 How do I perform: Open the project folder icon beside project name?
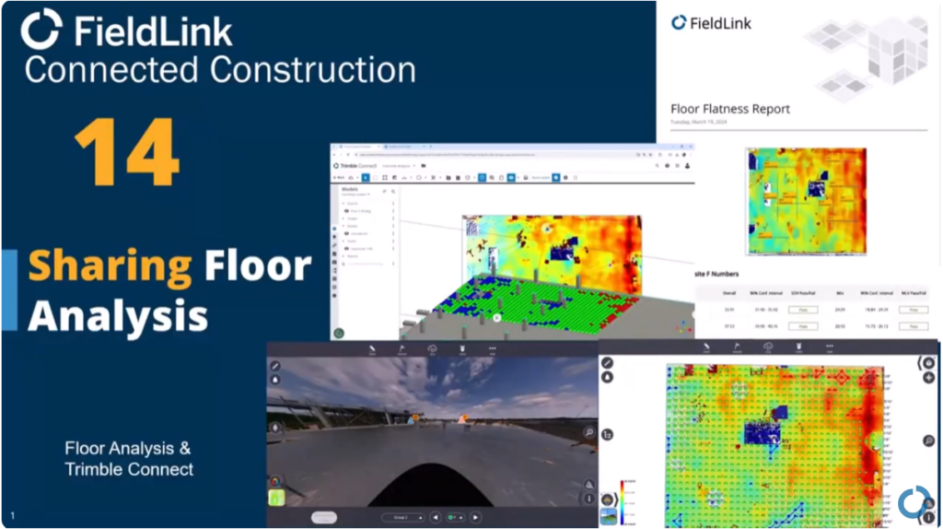424,166
